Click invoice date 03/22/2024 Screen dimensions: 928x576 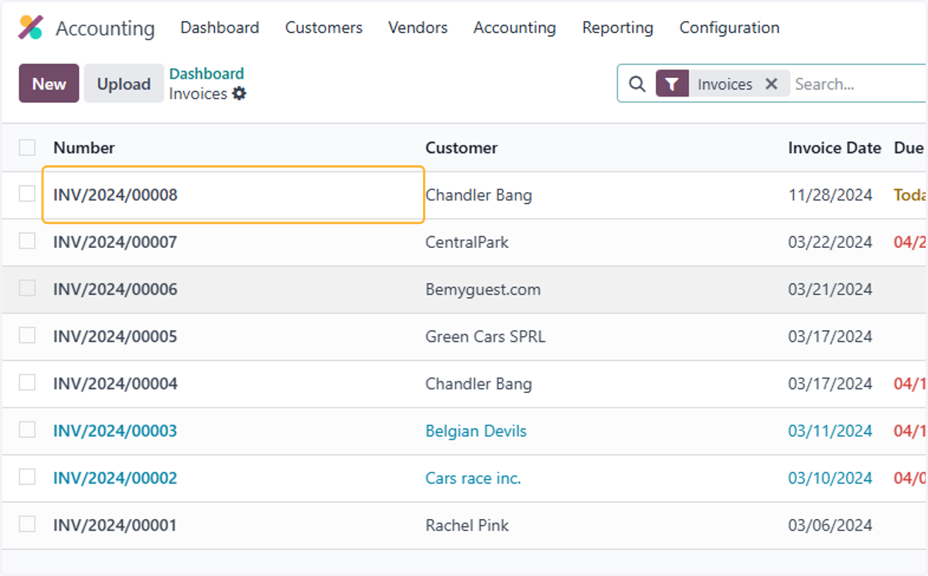click(831, 242)
